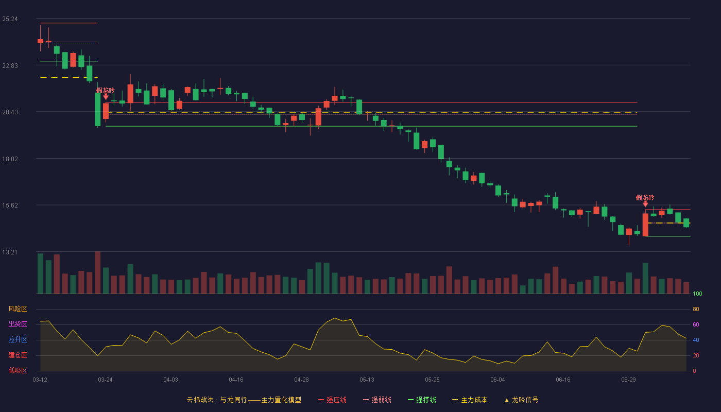
Task: Toggle the 主力成本 legend entry
Action: coord(470,400)
